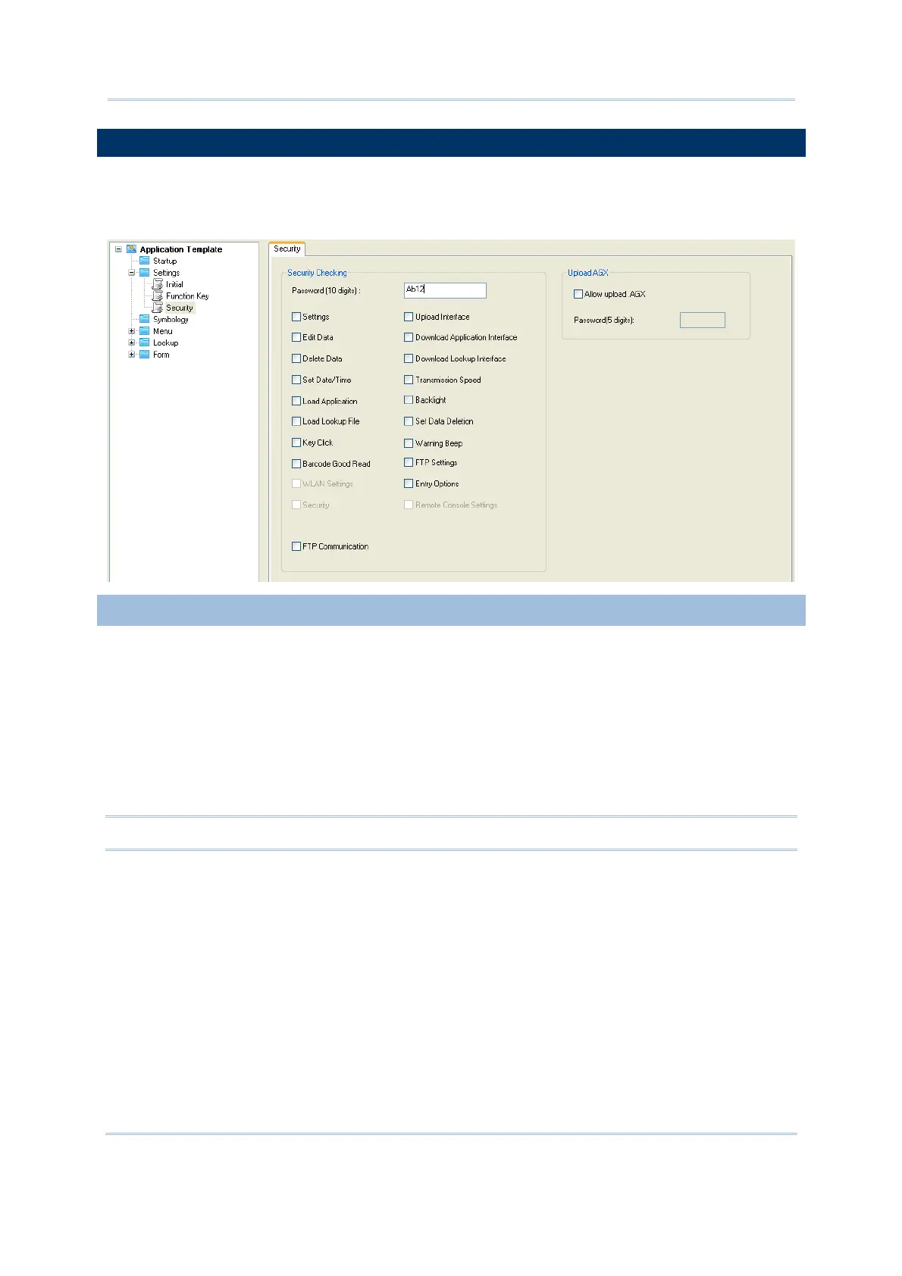Enable the Download Application Interface checkbox
The height and width of the screenshot is (1276, 902).
pos(409,337)
